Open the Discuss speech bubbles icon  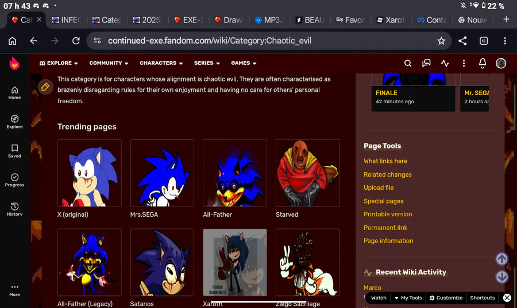pos(426,63)
